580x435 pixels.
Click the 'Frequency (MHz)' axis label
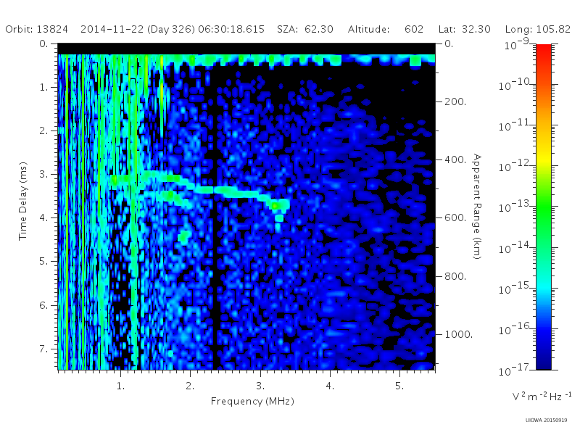pyautogui.click(x=252, y=402)
